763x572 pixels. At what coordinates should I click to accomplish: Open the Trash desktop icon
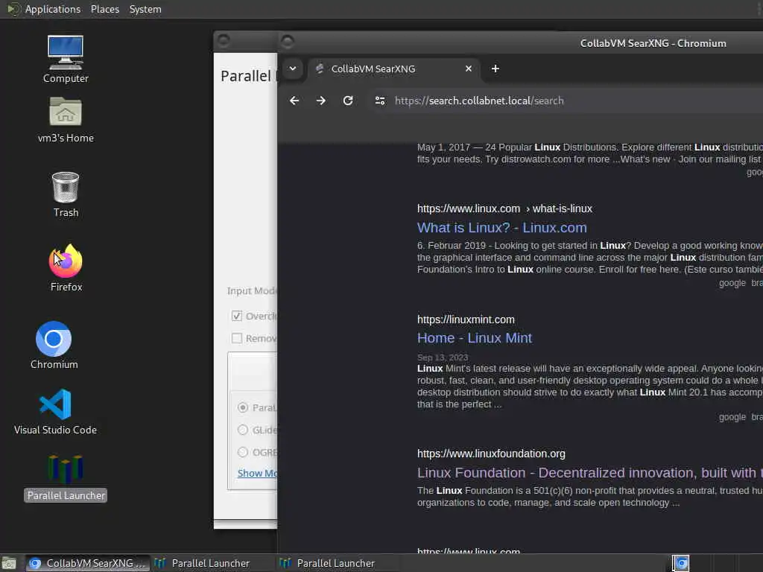click(x=66, y=194)
